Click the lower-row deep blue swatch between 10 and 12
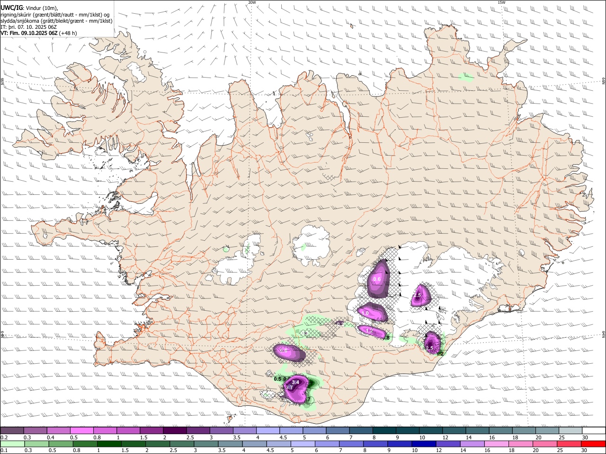Viewport: 606px width, 454px height. [x=424, y=444]
